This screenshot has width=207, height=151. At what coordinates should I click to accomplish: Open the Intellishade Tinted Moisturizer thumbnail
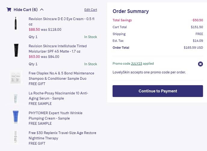point(16,50)
